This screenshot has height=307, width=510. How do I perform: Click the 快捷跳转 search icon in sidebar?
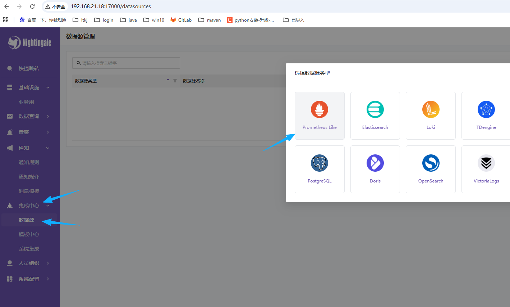point(10,68)
